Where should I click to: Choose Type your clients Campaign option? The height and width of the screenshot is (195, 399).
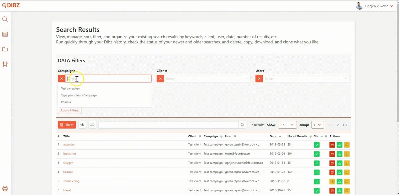coord(105,95)
